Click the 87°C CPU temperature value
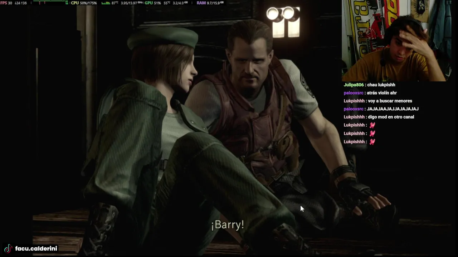Screen dimensions: 458x257 [115, 3]
